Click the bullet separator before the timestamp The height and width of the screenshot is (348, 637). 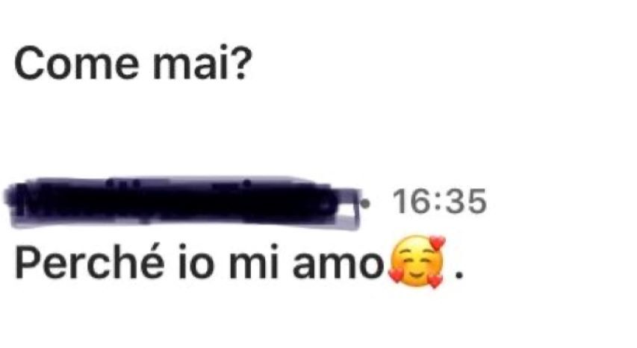(366, 202)
